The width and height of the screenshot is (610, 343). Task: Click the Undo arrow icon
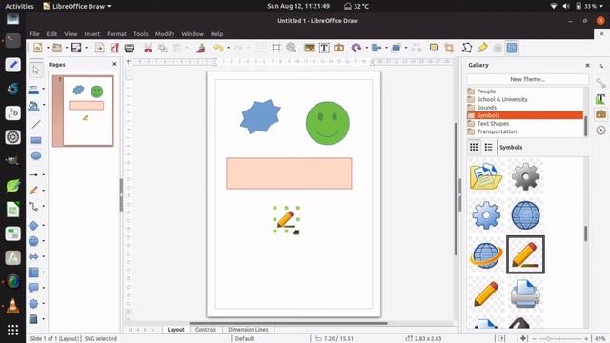(x=218, y=48)
